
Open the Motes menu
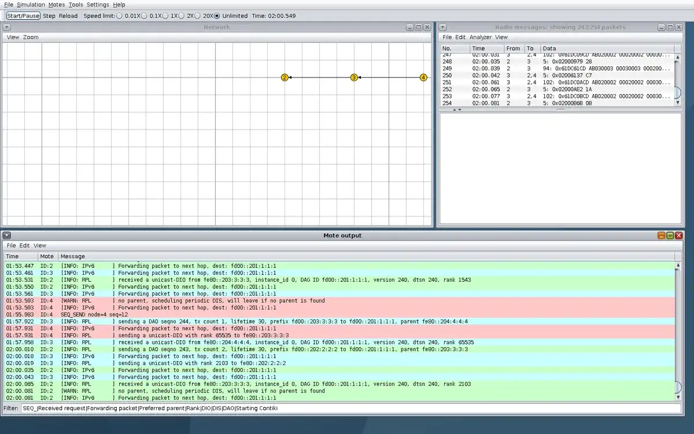point(57,5)
